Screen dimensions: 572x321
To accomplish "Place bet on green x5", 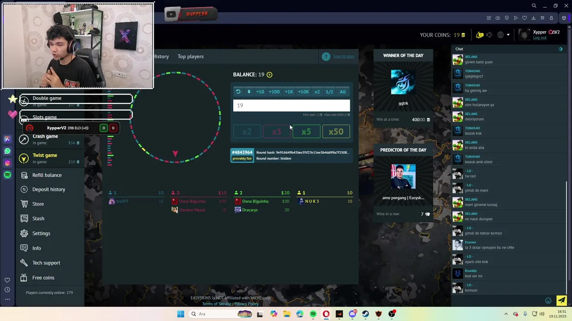I will click(306, 132).
